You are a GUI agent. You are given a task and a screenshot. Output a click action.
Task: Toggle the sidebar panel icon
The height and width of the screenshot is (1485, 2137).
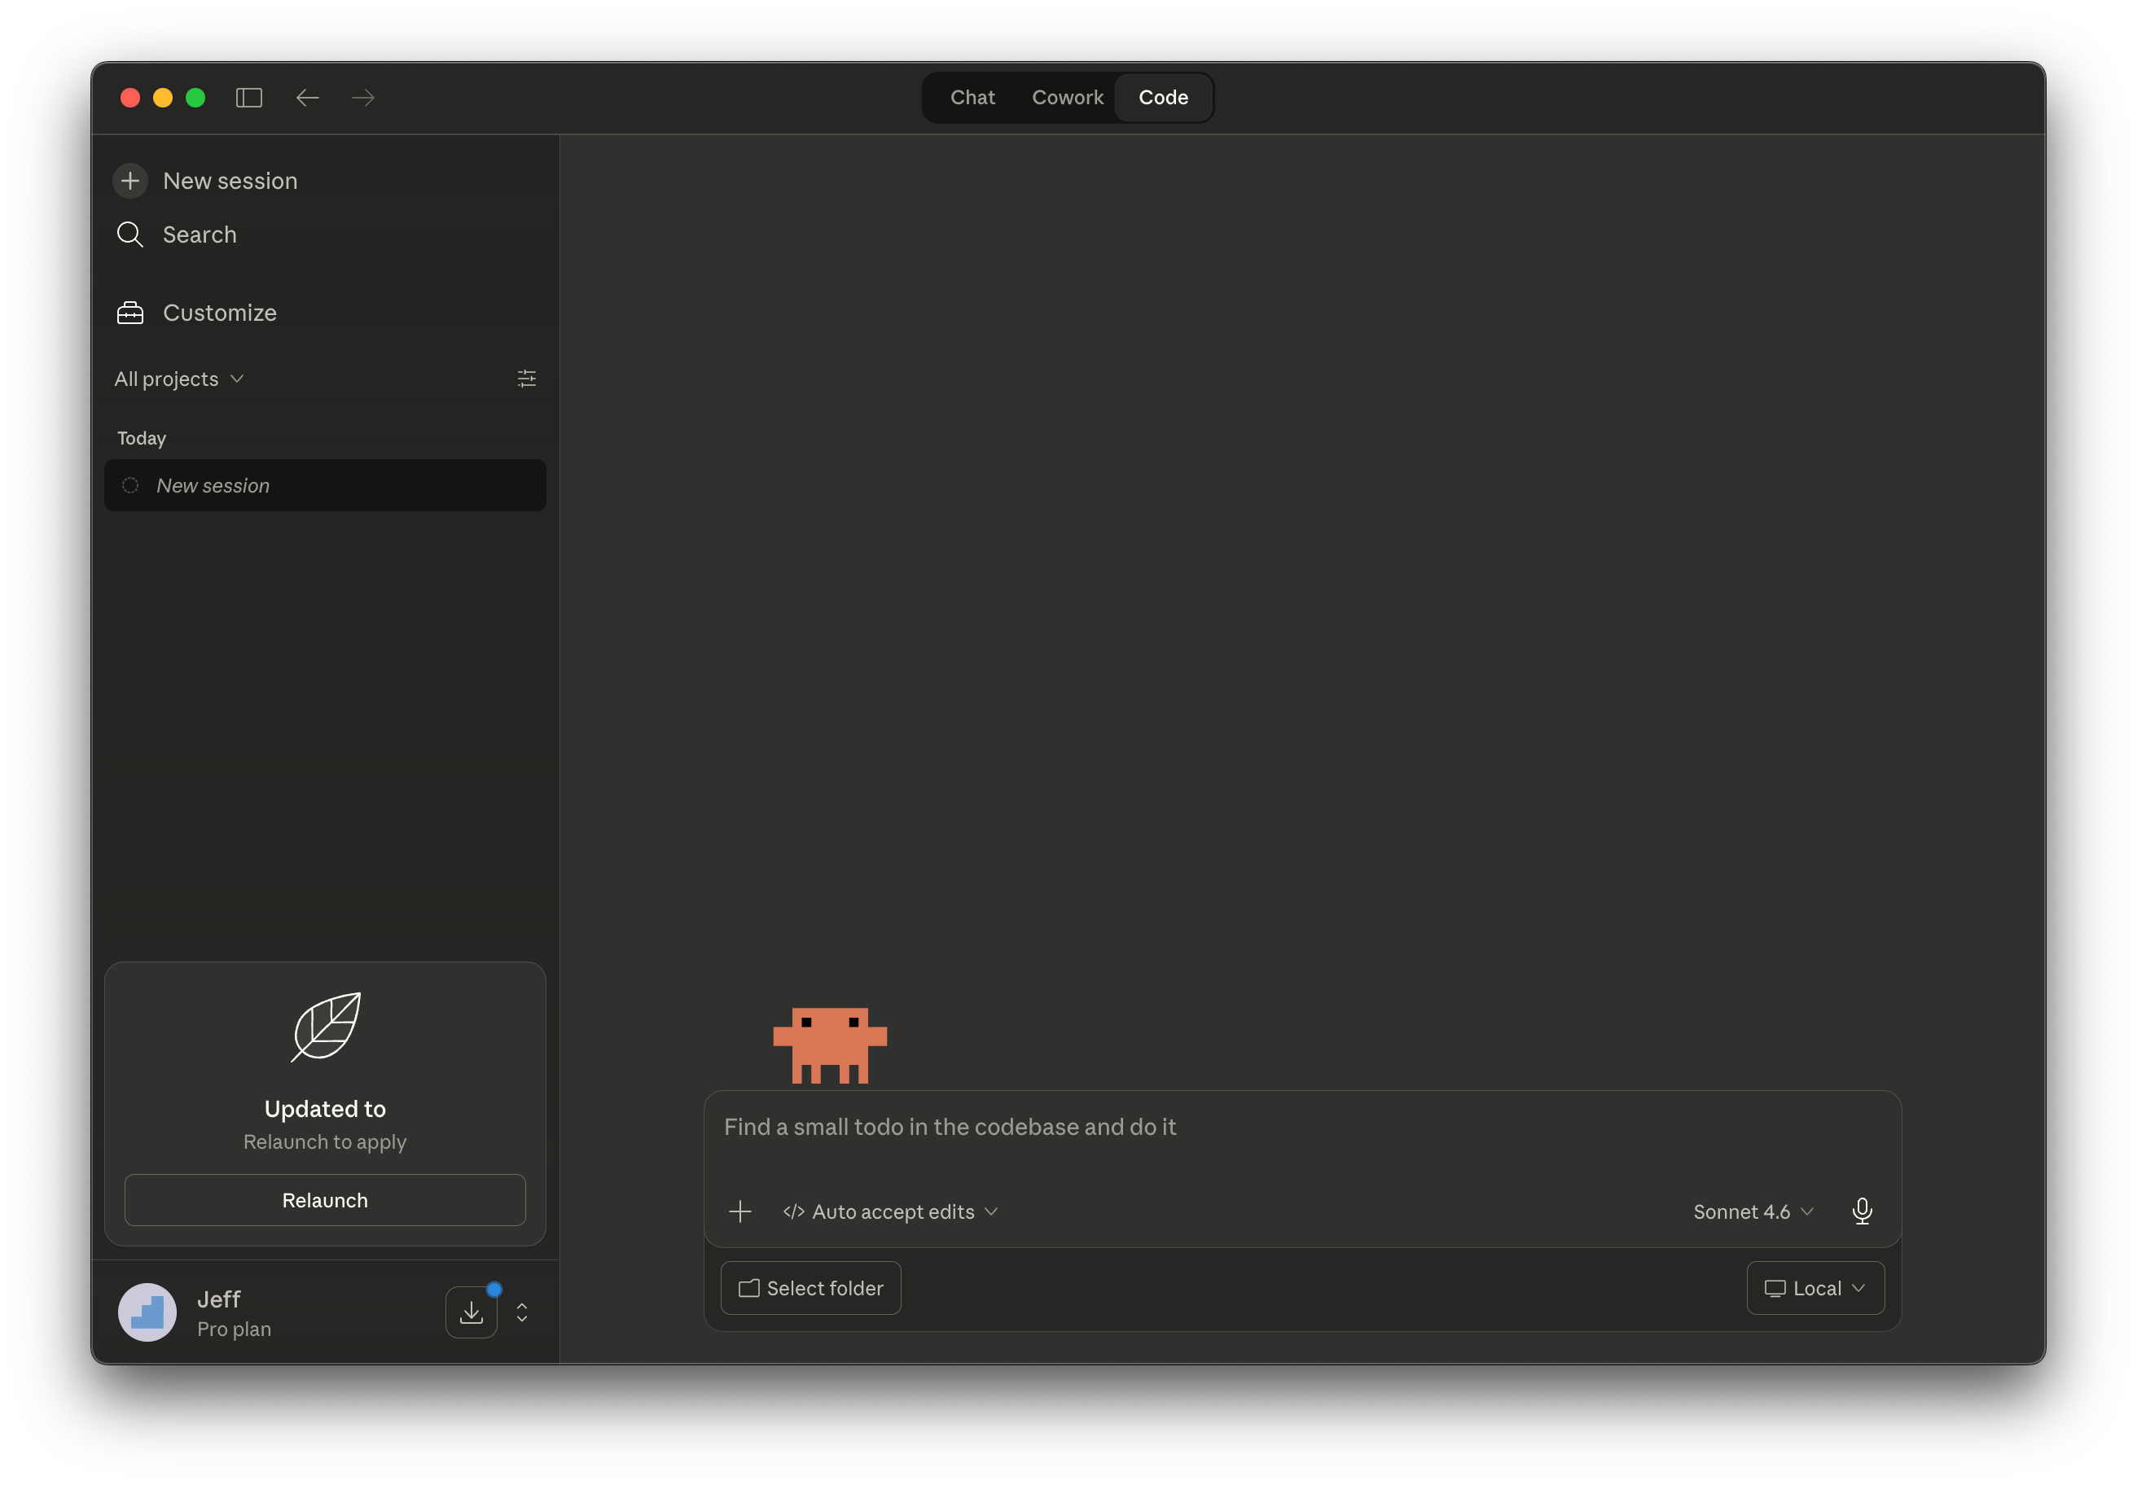pos(248,98)
